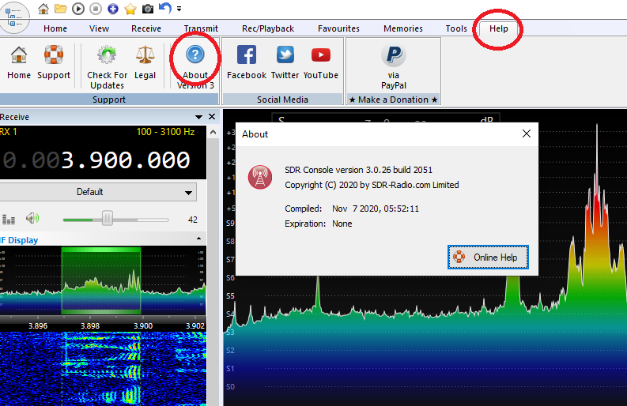The width and height of the screenshot is (627, 406).
Task: Click the camera icon in quick access toolbar
Action: click(x=148, y=9)
